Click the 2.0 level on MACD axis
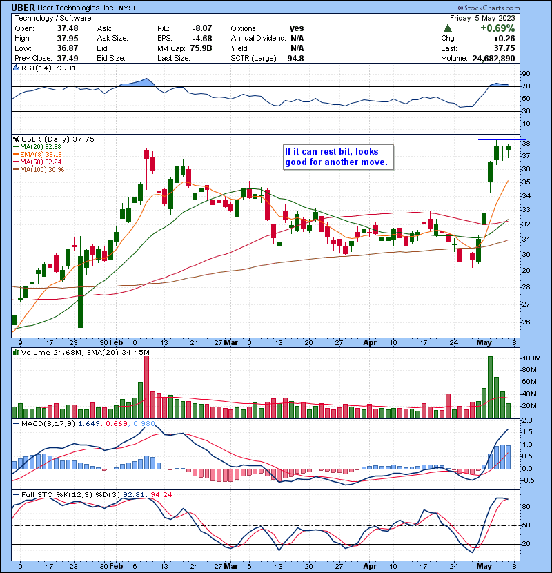This screenshot has width=552, height=573. tap(526, 420)
